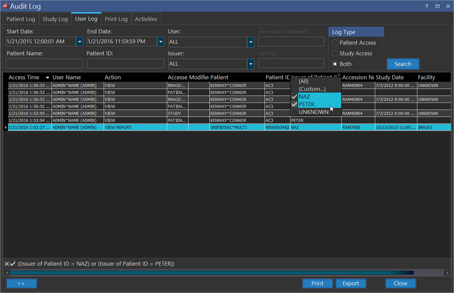Open the Start Date dropdown
The width and height of the screenshot is (454, 293).
click(79, 42)
